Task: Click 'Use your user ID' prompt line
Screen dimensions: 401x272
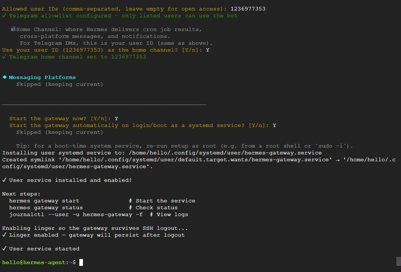Action: 106,50
